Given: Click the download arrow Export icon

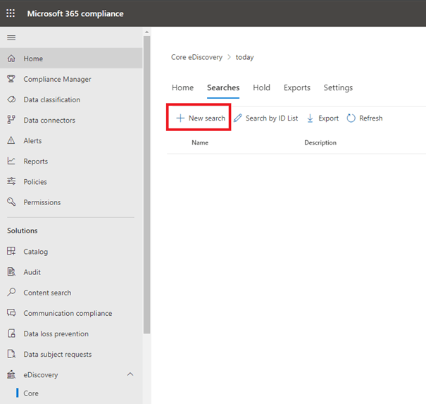Looking at the screenshot, I should point(310,118).
